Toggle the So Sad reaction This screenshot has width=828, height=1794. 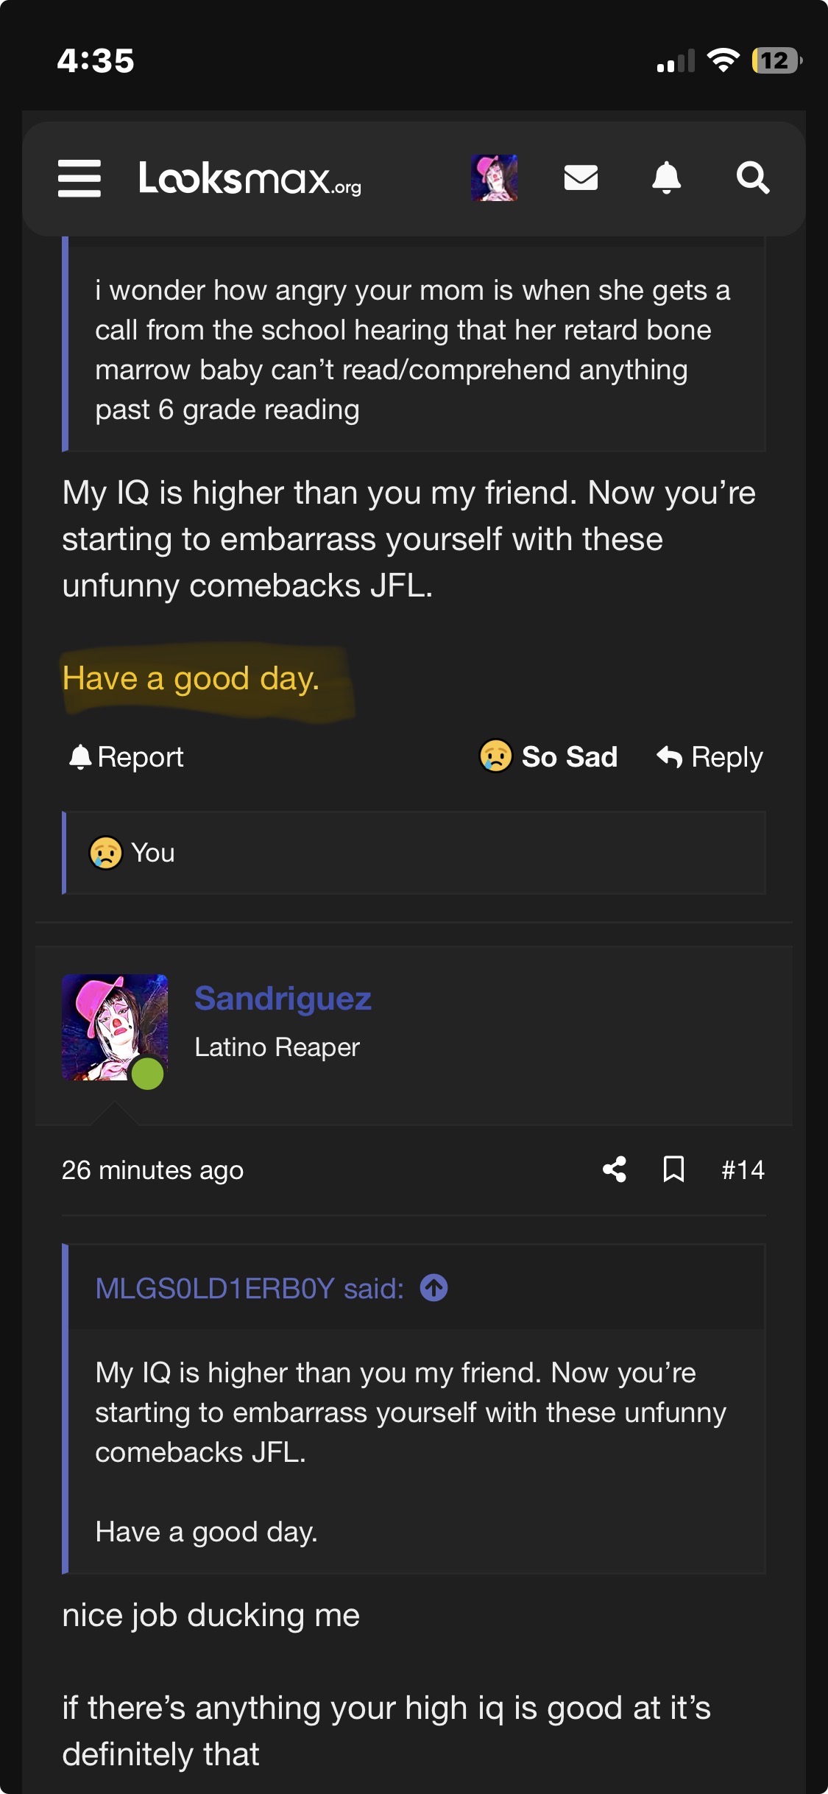click(549, 757)
